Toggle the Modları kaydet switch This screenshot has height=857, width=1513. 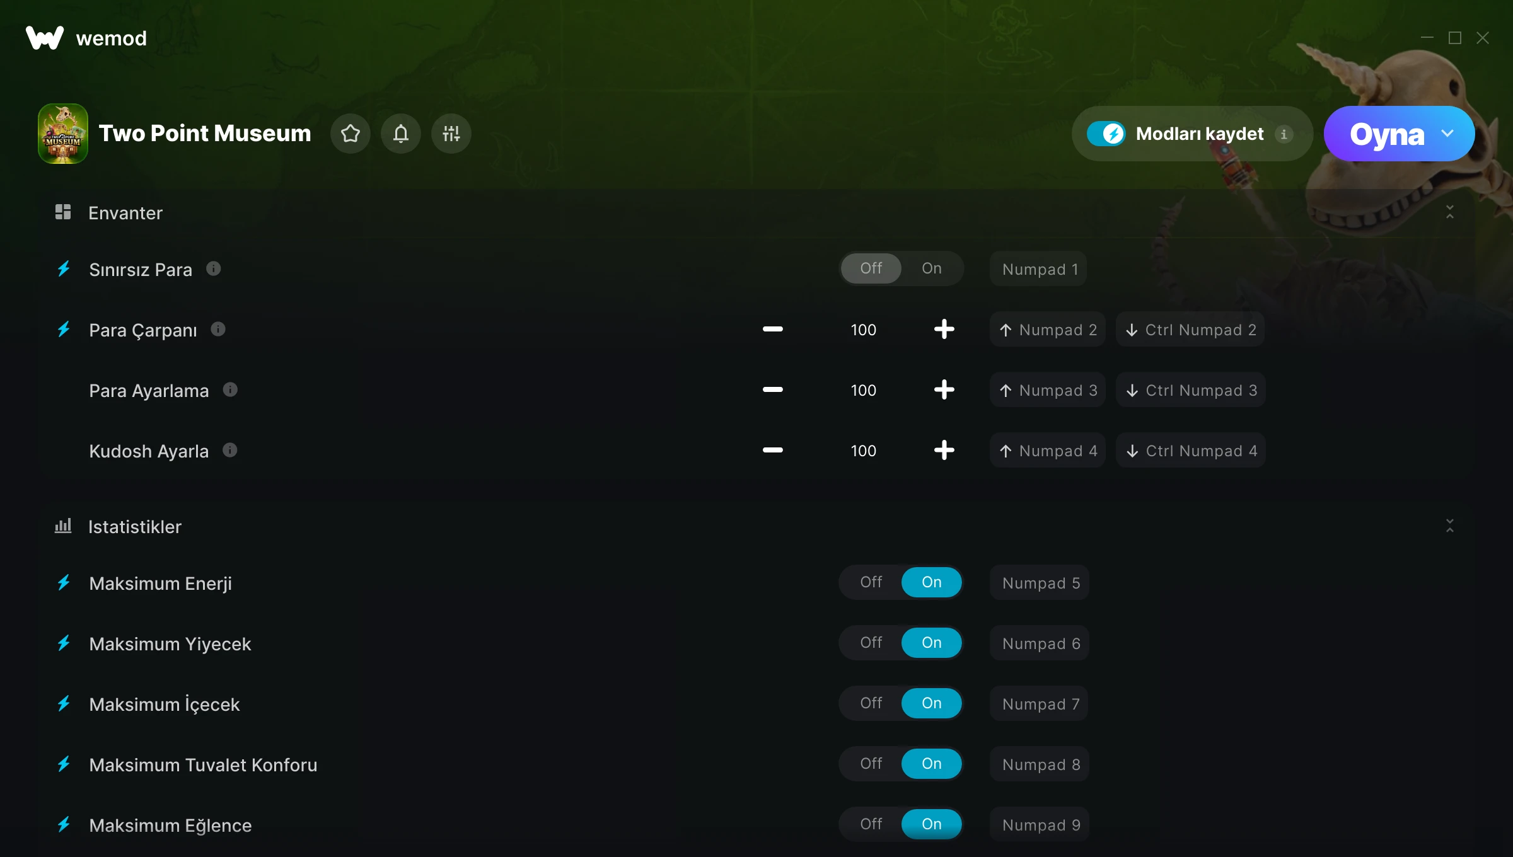(x=1106, y=134)
